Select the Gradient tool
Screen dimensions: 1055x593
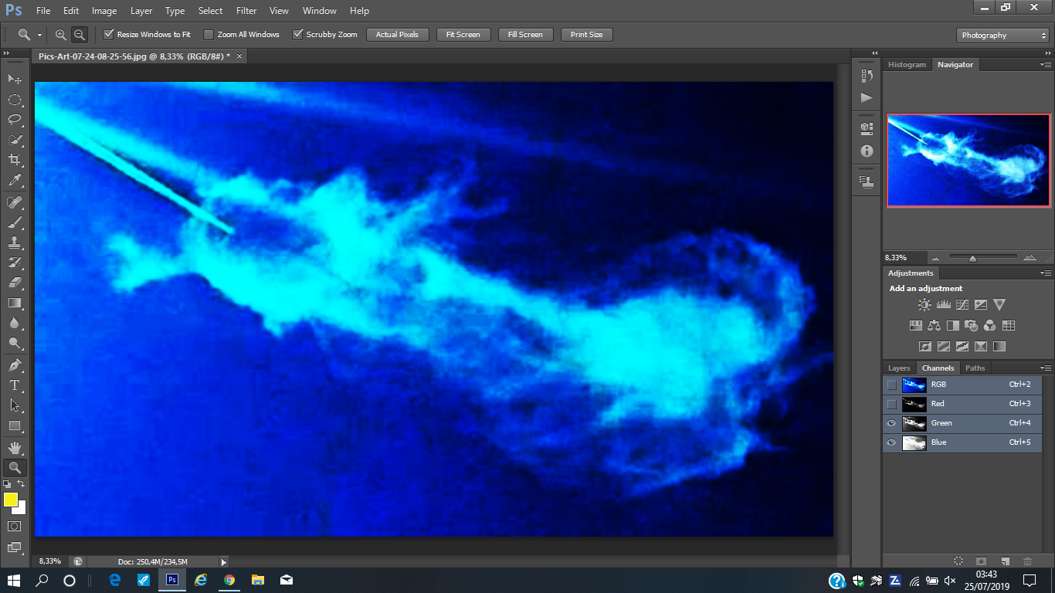(x=14, y=303)
